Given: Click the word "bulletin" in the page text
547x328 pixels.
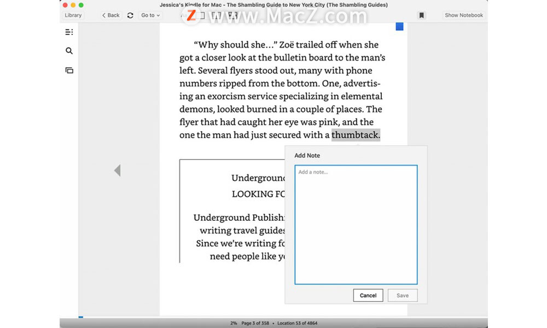Looking at the screenshot, I should click(290, 57).
